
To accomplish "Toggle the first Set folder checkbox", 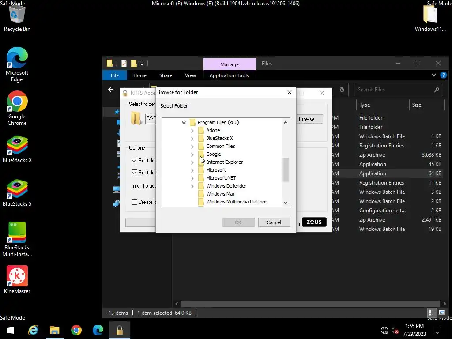I will pos(134,160).
